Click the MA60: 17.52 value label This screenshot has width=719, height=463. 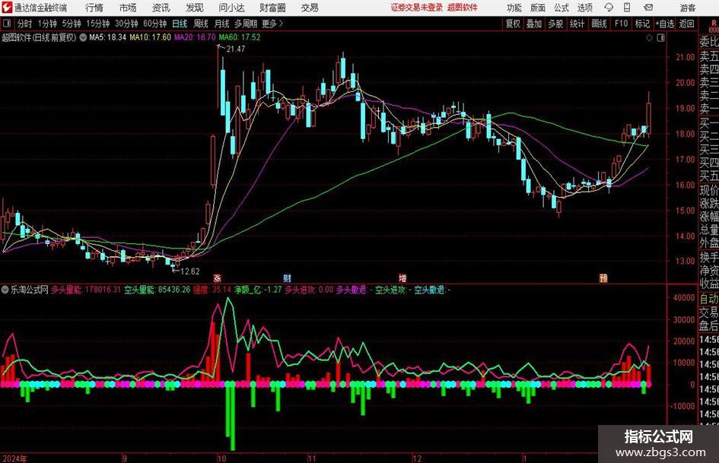click(240, 37)
